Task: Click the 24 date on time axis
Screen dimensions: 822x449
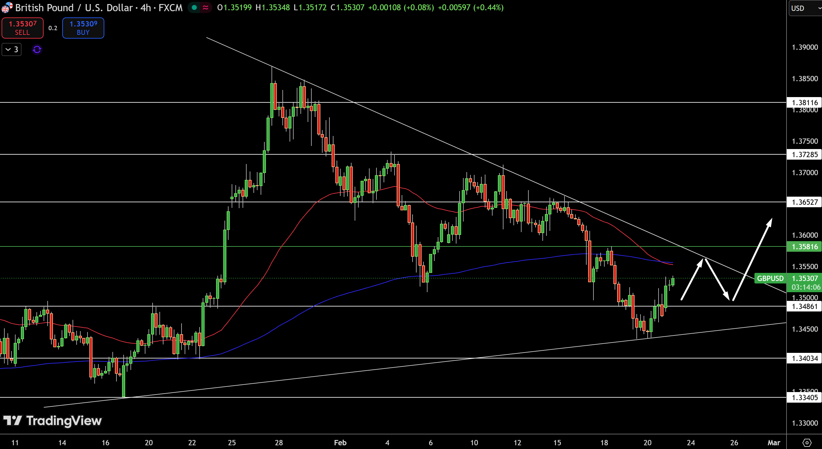Action: tap(691, 443)
